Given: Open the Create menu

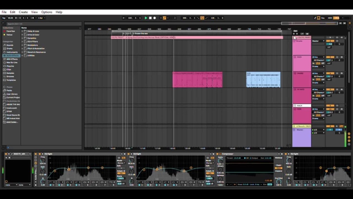Looking at the screenshot, I should [23, 12].
